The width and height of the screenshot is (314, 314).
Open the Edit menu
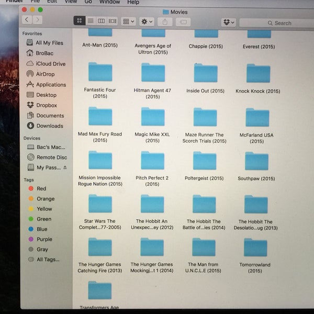52,2
